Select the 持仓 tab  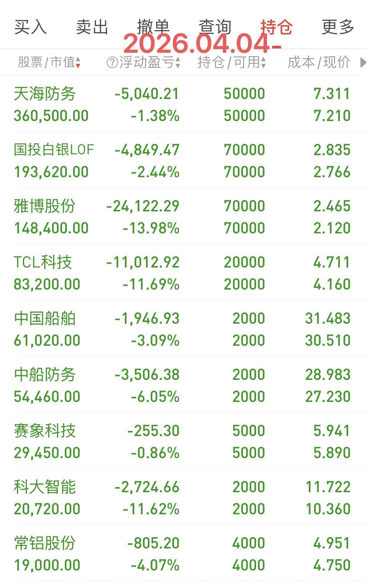[x=277, y=27]
